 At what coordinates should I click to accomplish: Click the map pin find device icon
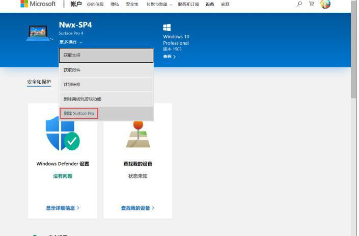pos(138,135)
